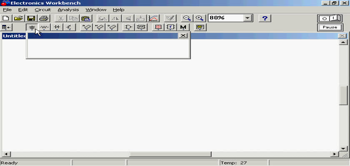The height and width of the screenshot is (166, 350).
Task: Flip component vertically
Action: (x=128, y=18)
